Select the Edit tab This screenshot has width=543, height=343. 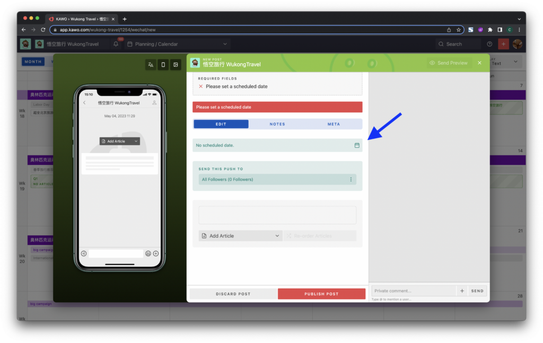[x=221, y=124]
